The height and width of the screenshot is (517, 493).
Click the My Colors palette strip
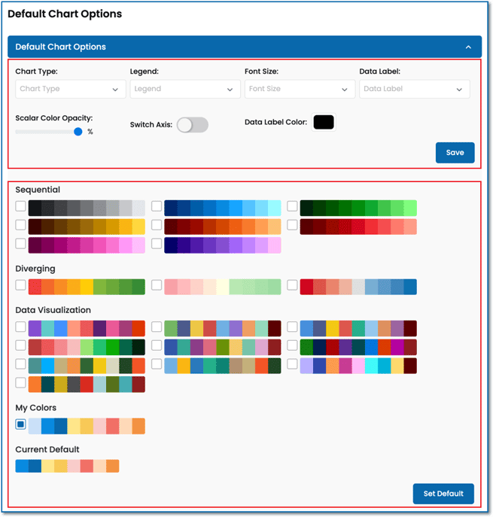tap(87, 426)
